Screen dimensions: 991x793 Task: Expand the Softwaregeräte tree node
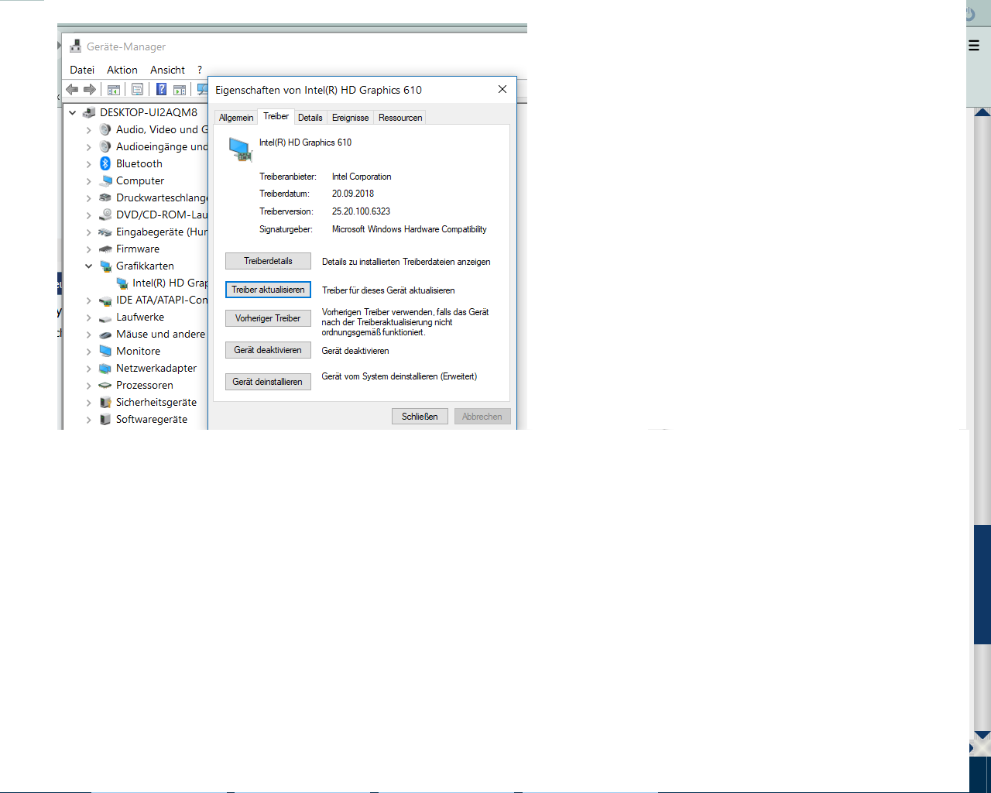pos(89,419)
